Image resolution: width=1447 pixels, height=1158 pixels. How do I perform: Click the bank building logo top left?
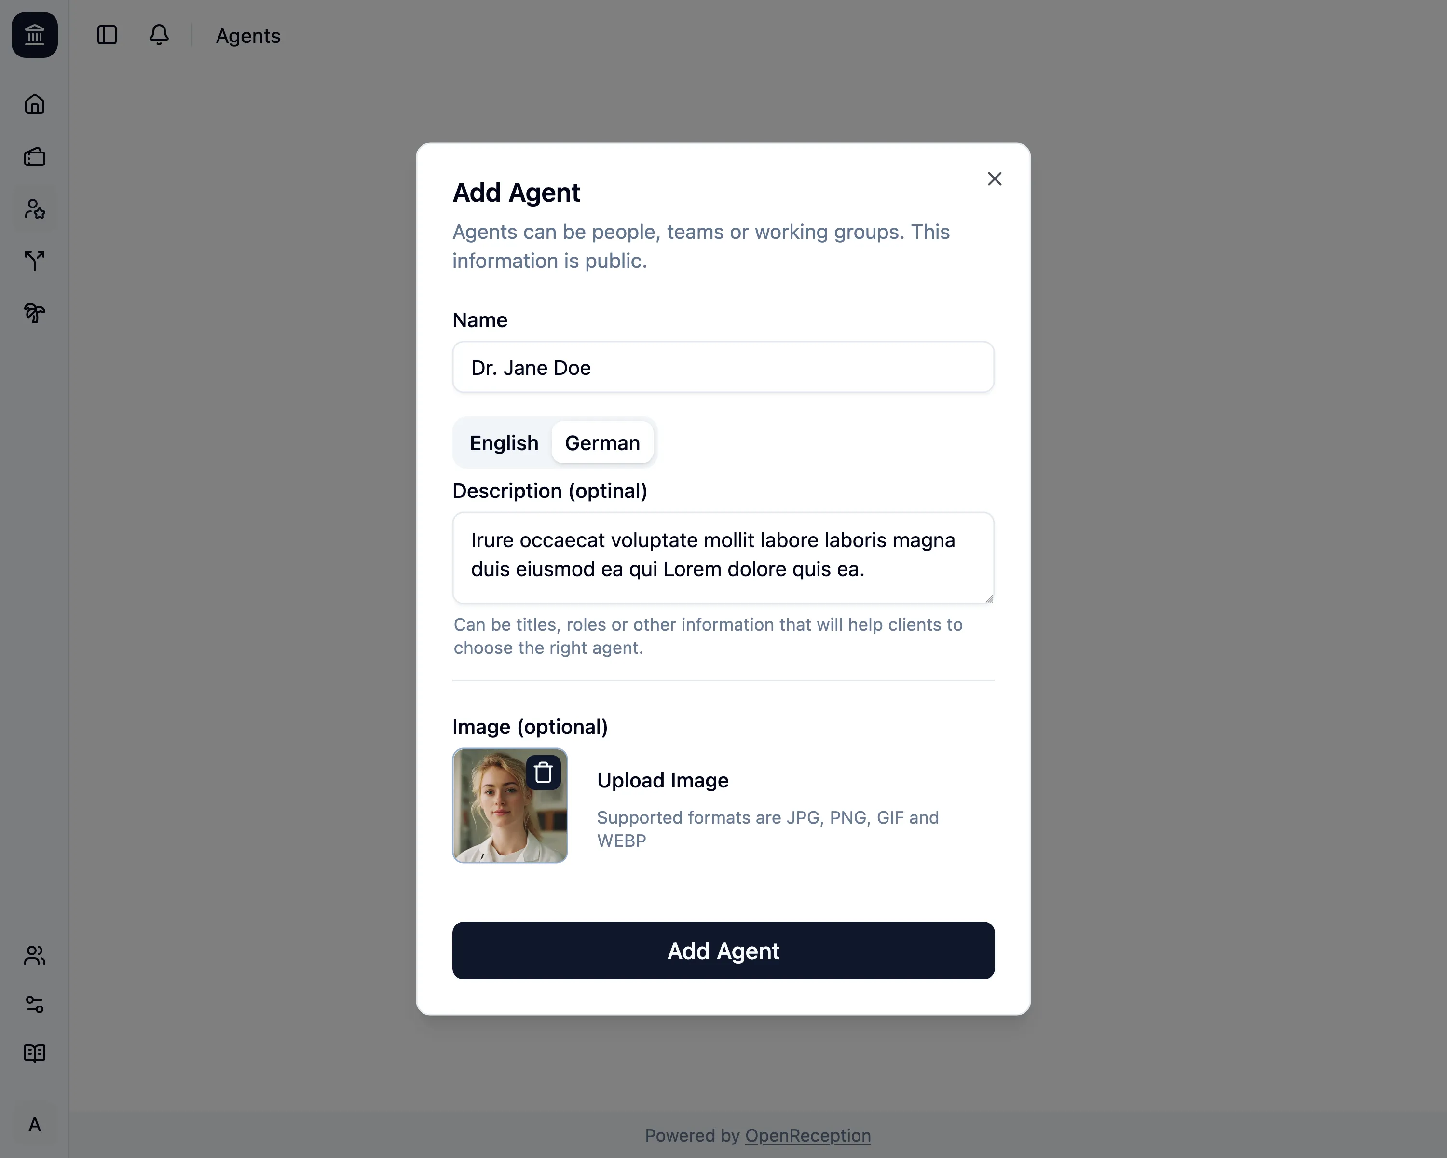[x=34, y=35]
